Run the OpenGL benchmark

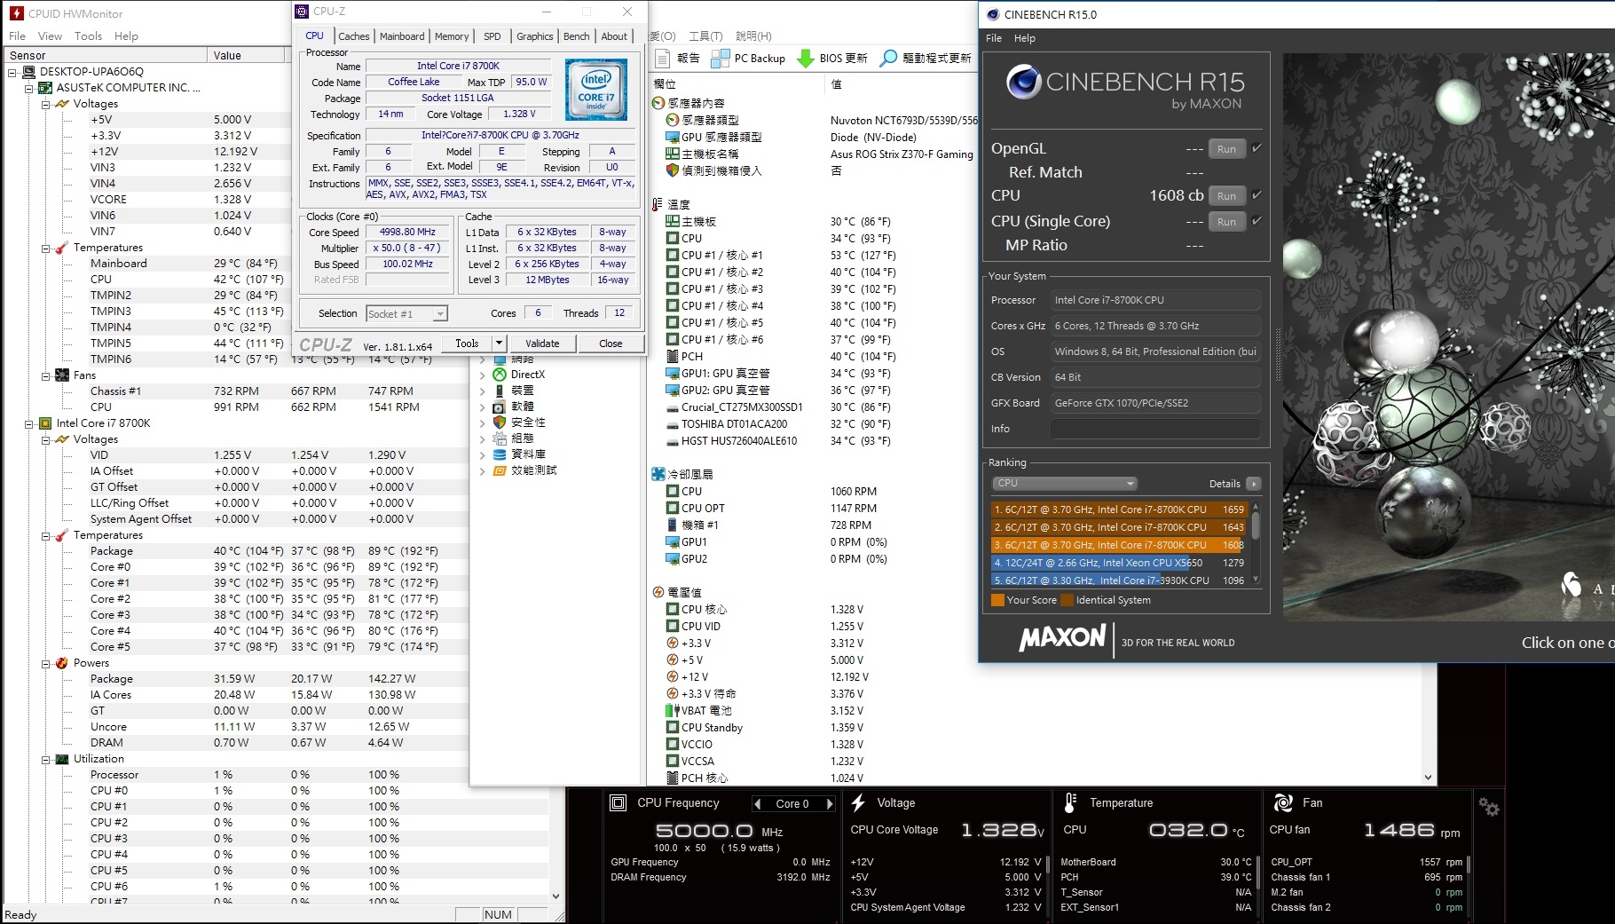click(x=1226, y=149)
